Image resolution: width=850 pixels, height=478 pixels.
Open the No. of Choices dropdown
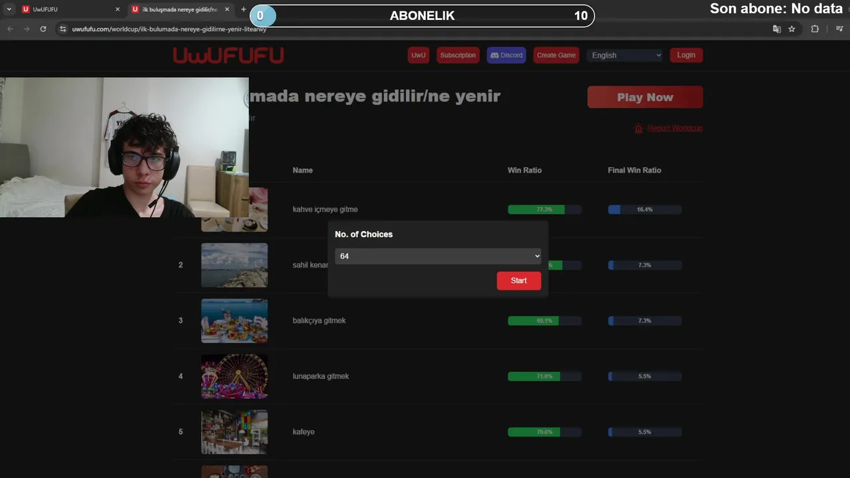438,256
